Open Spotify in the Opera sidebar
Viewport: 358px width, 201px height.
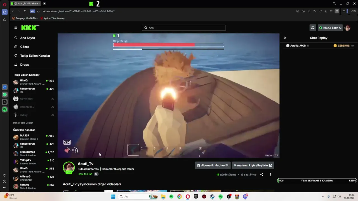tap(4, 110)
